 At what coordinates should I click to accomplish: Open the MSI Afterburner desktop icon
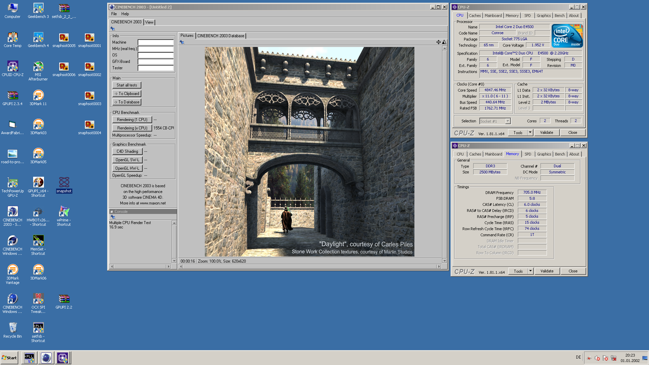click(x=38, y=71)
